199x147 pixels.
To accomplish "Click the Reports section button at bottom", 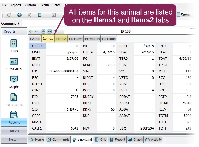I will click(14, 122).
